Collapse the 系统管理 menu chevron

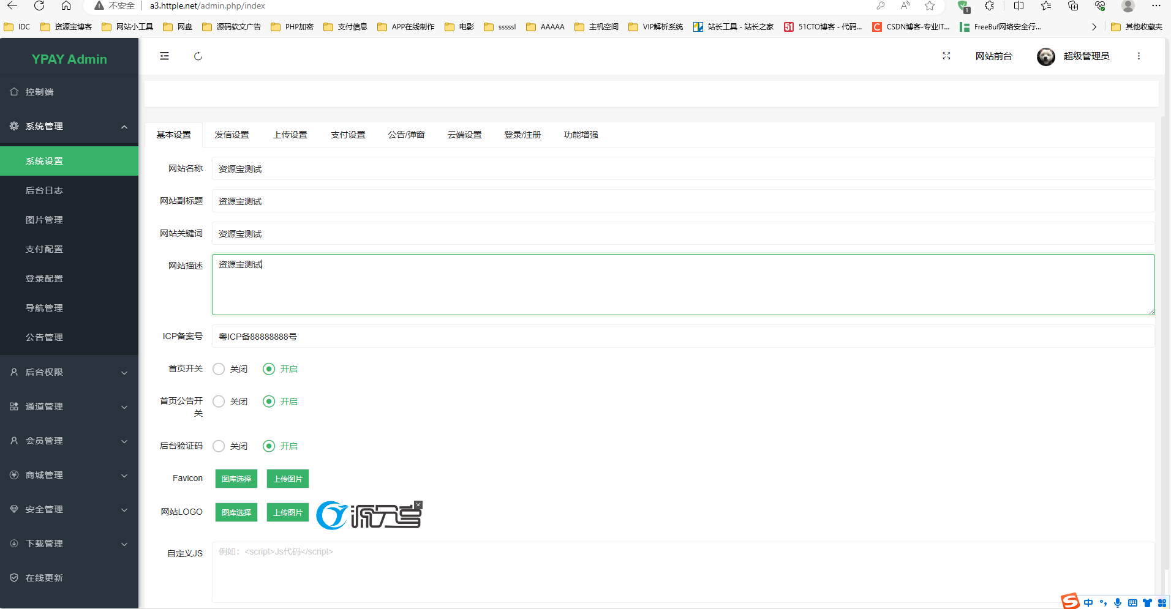coord(124,127)
